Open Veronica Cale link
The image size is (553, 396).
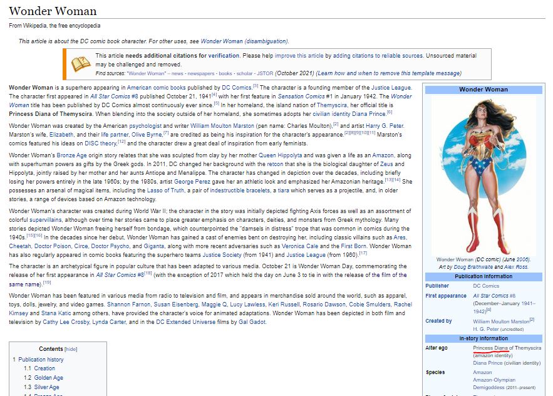[300, 246]
